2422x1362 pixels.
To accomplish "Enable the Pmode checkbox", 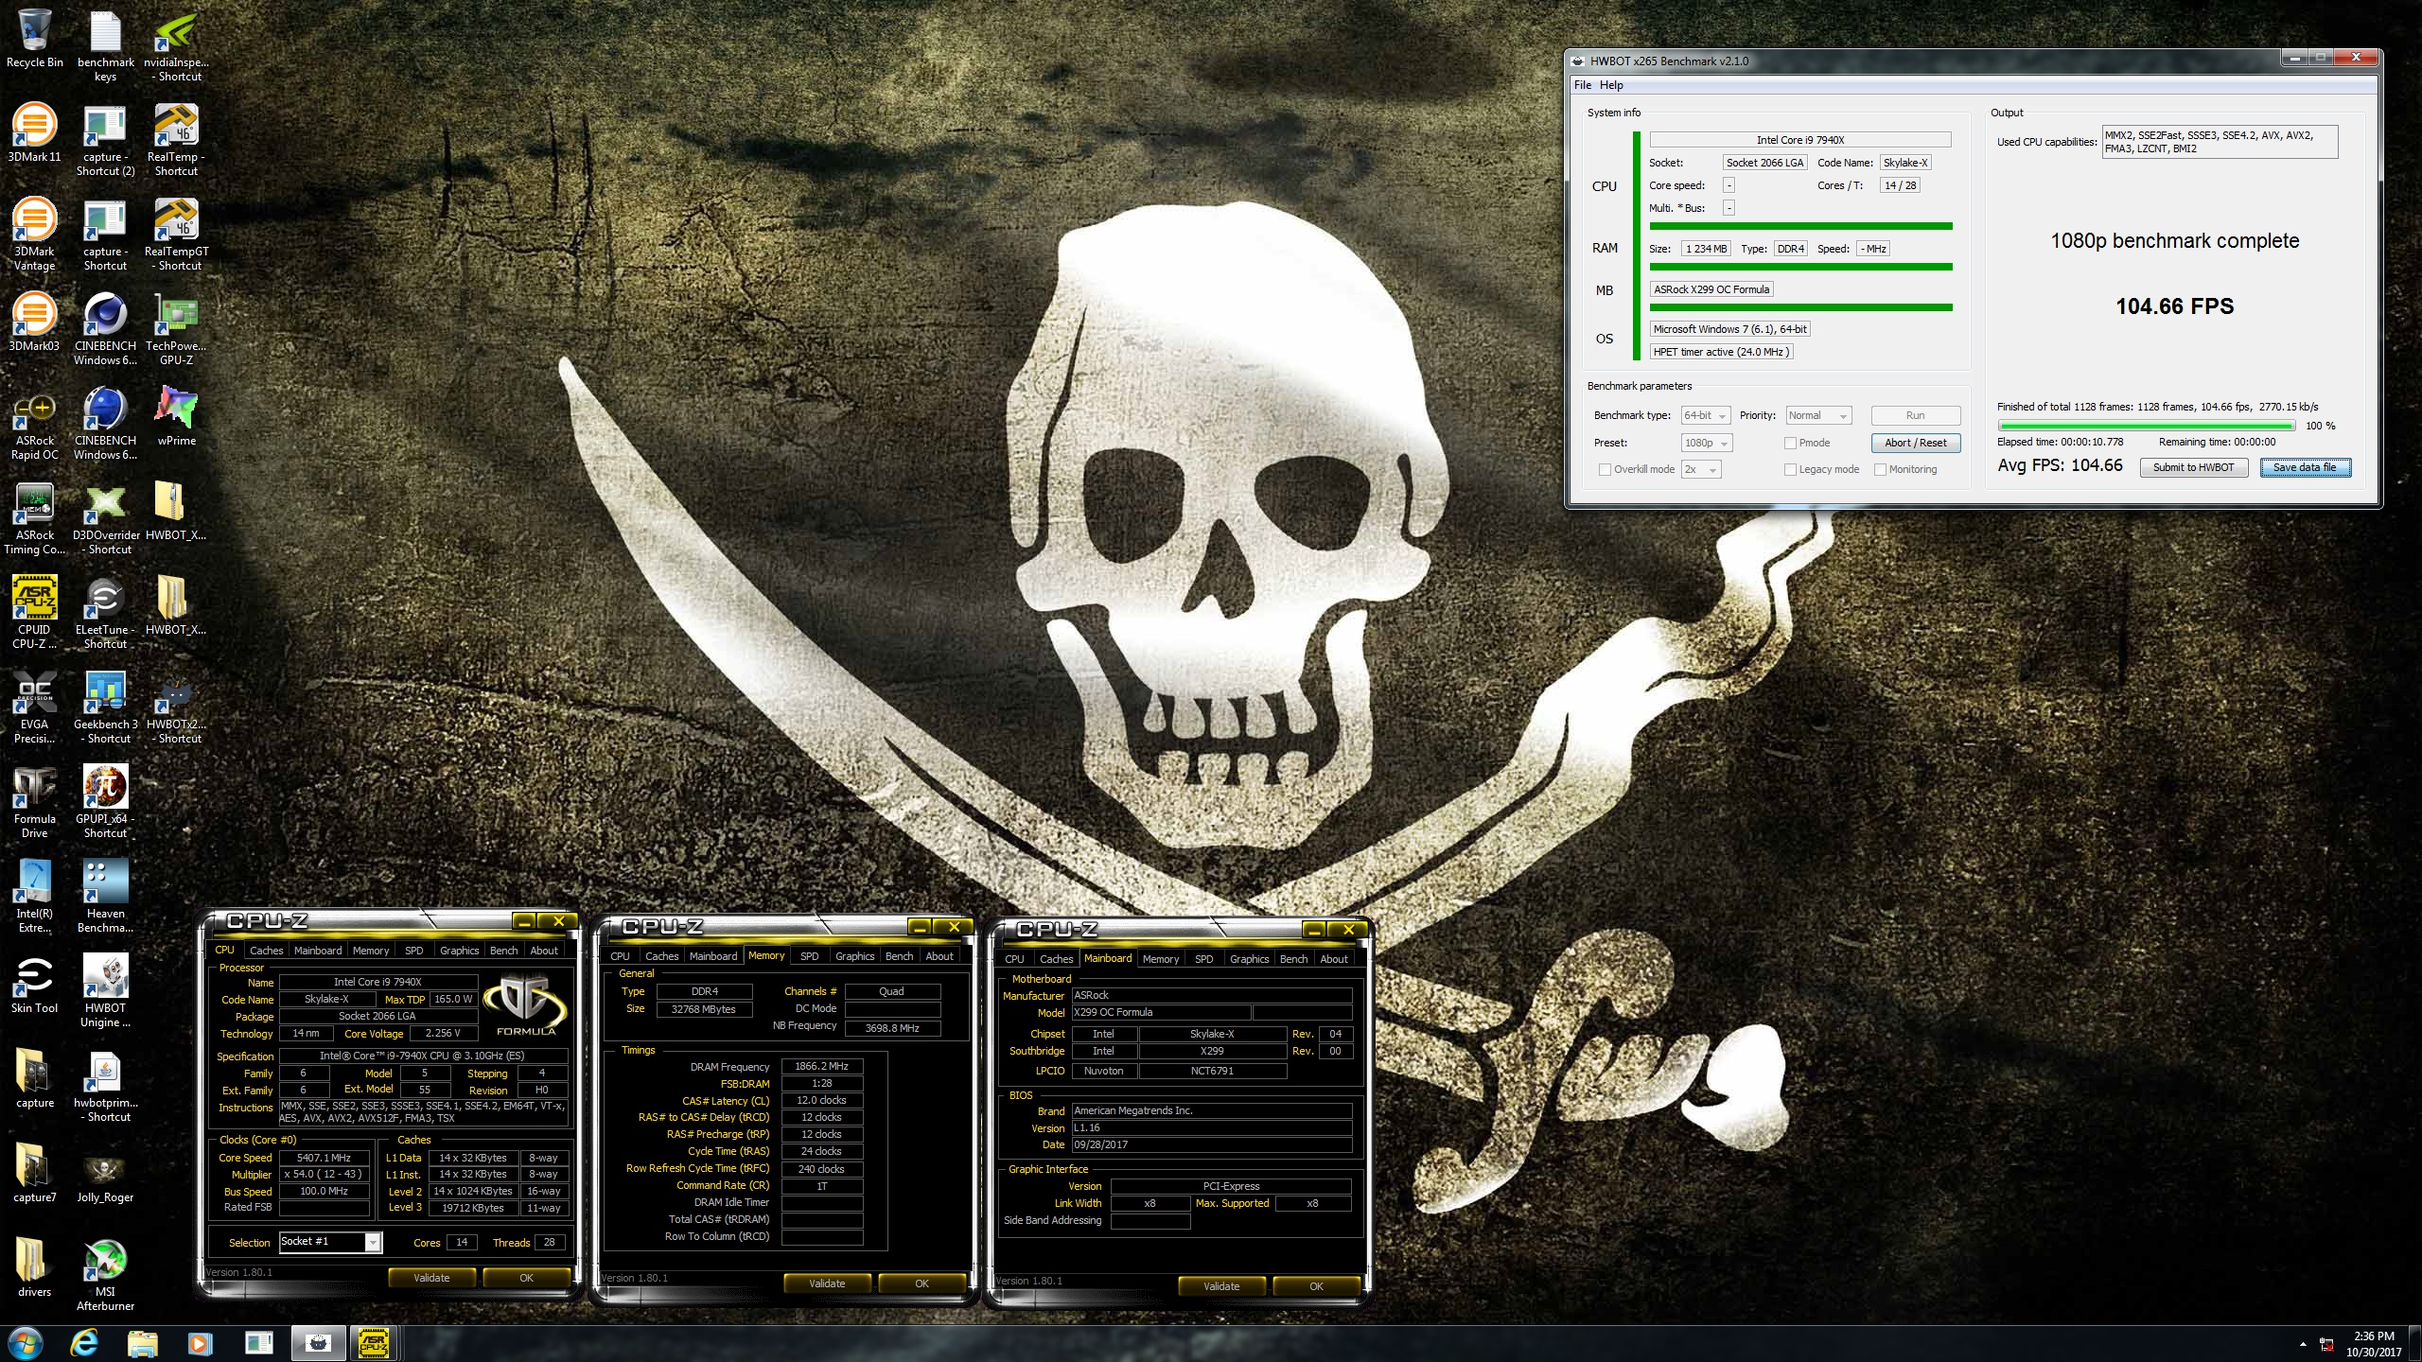I will click(1790, 443).
